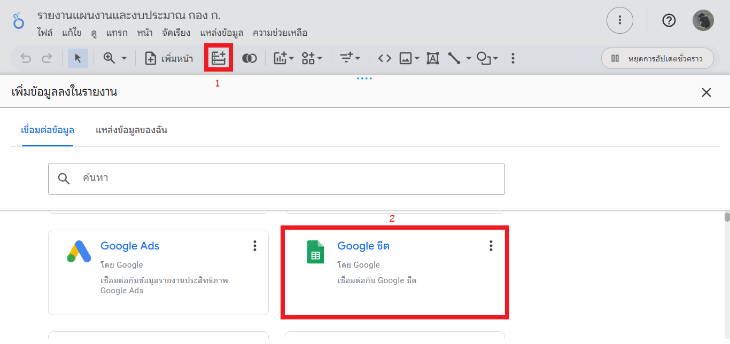Open the shape tool dropdown
This screenshot has height=344, width=730.
487,59
